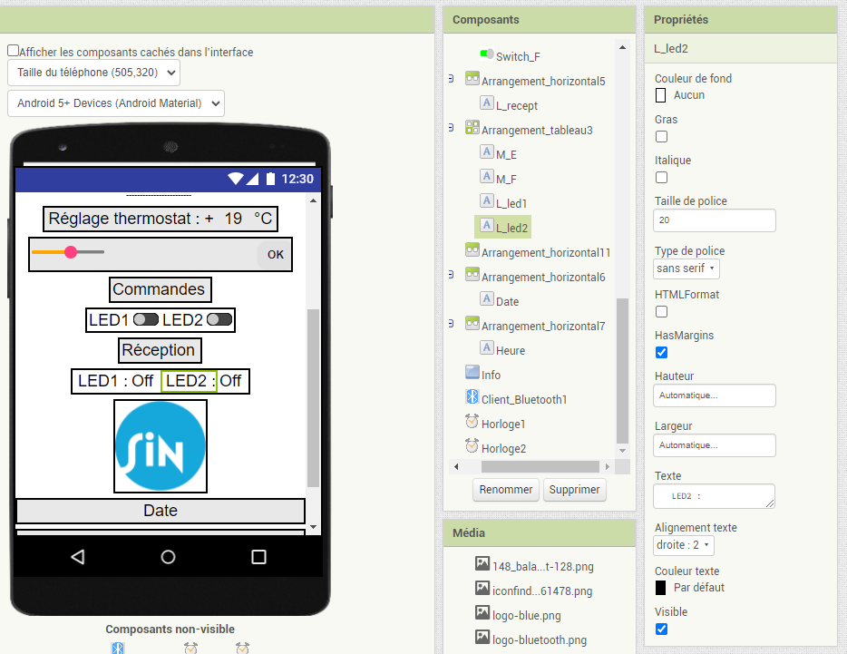Tap the phone preview home circle button
The image size is (847, 654).
pos(168,557)
